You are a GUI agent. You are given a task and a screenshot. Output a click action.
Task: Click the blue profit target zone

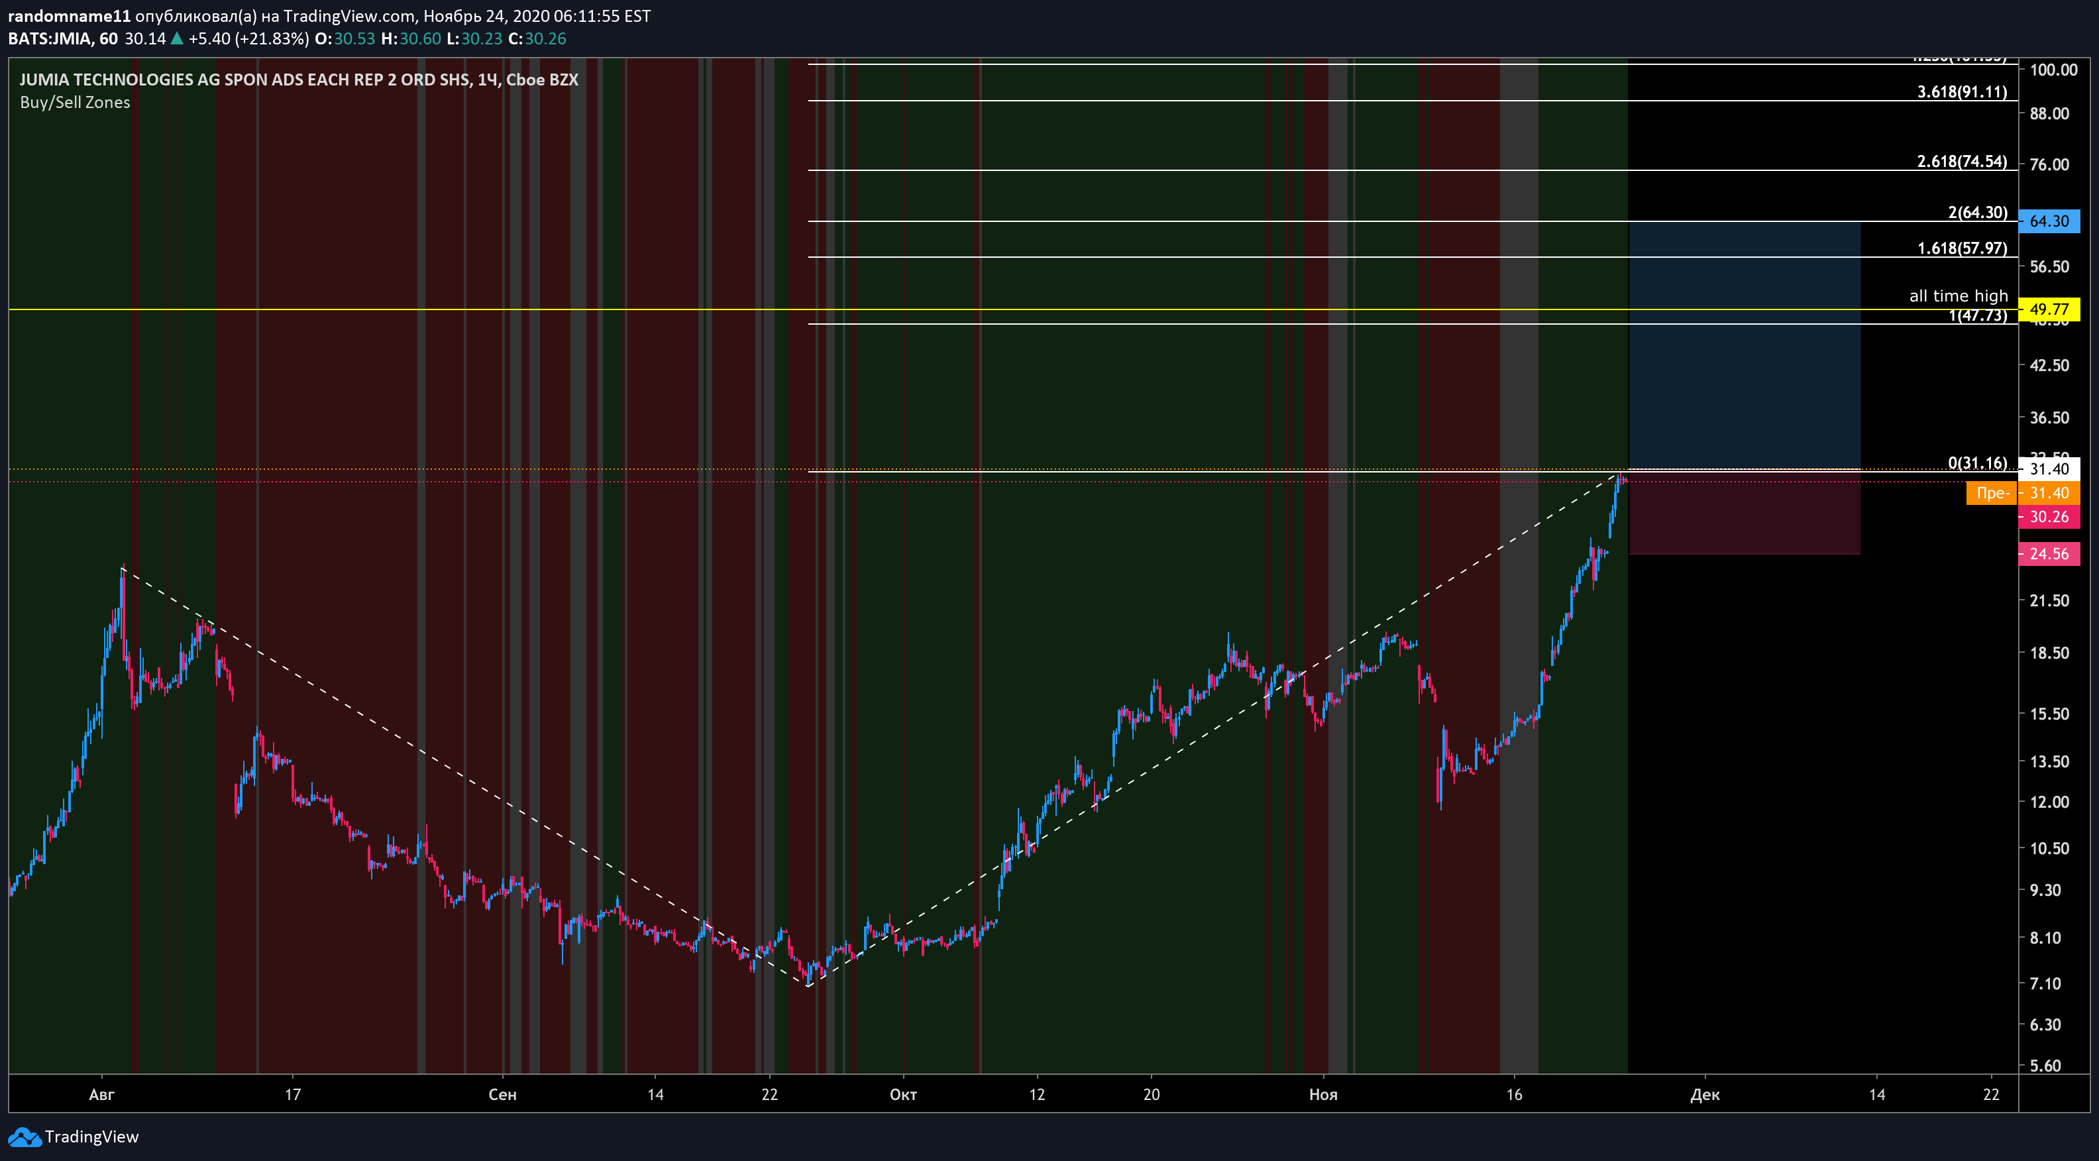click(x=1745, y=345)
